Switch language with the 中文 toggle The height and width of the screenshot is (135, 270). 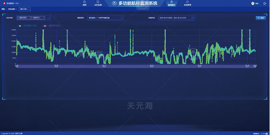pyautogui.click(x=255, y=3)
